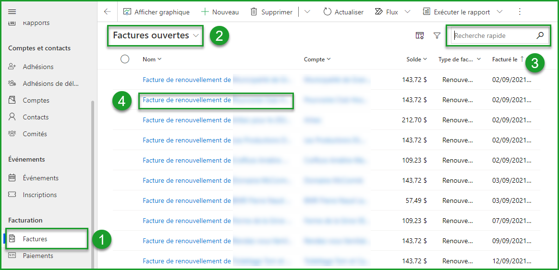The image size is (559, 270).
Task: Click the magnifier search icon
Action: pos(540,35)
